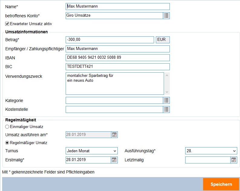This screenshot has height=191, width=240.
Task: Open the Kostenstelle selection list icon
Action: tap(166, 109)
